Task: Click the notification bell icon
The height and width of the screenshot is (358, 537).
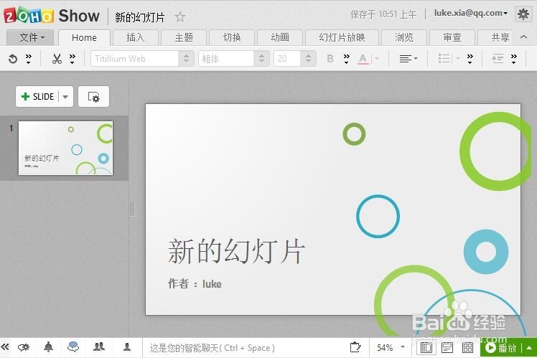Action: [x=49, y=347]
